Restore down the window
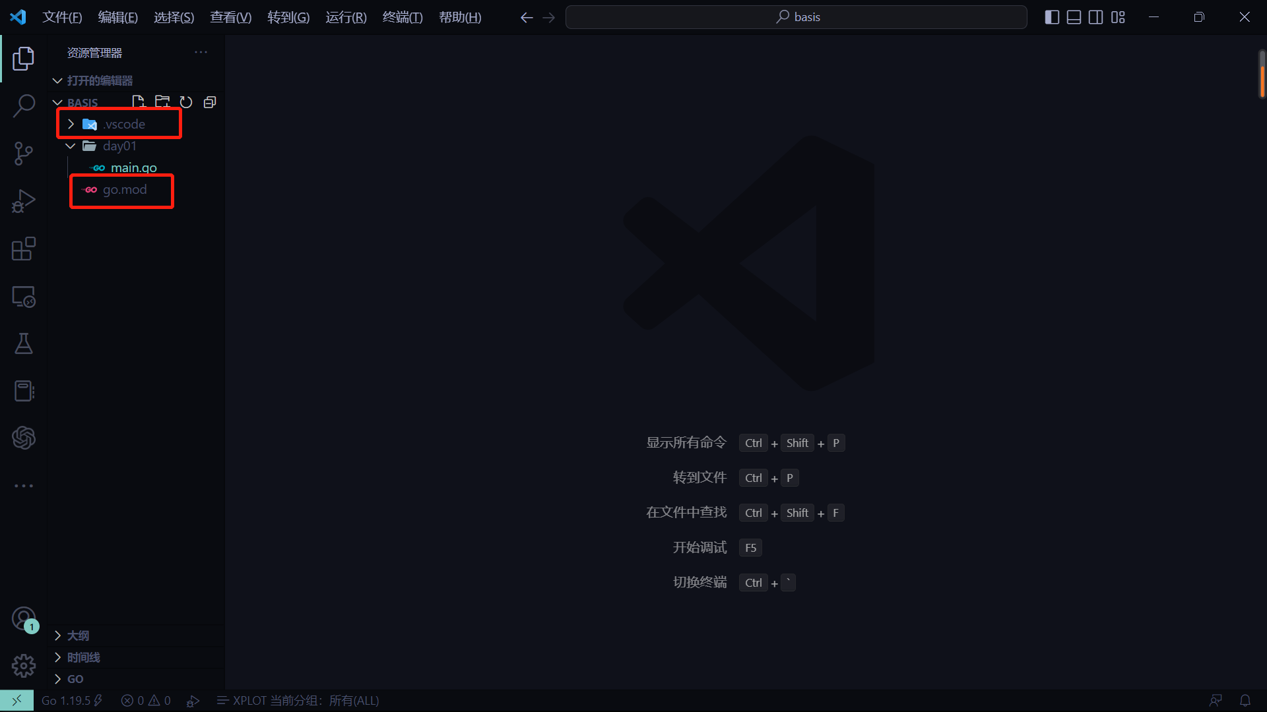Screen dimensions: 1267x712 tap(1199, 17)
